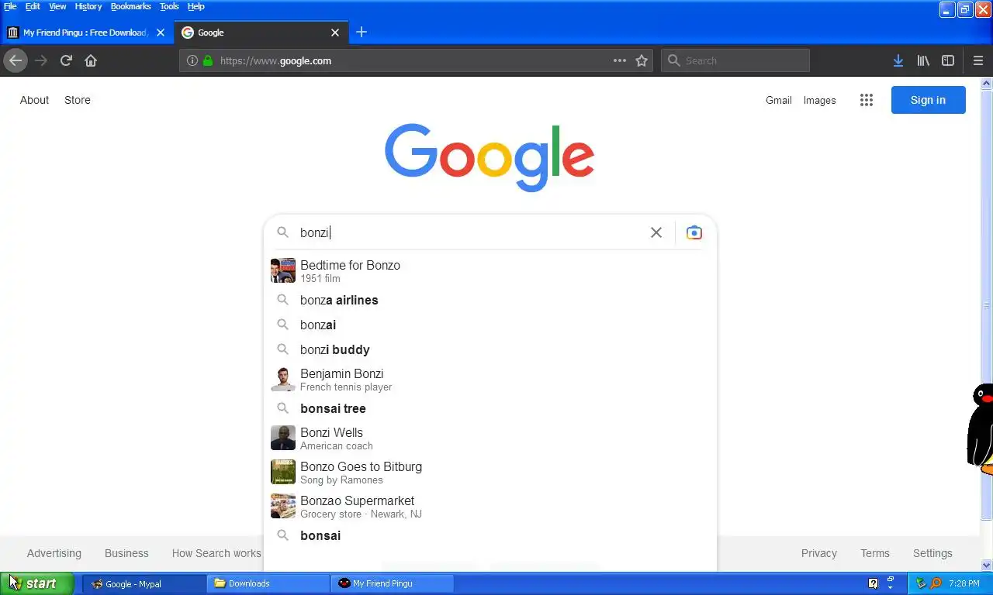Open the hamburger application menu
The image size is (993, 595).
978,60
